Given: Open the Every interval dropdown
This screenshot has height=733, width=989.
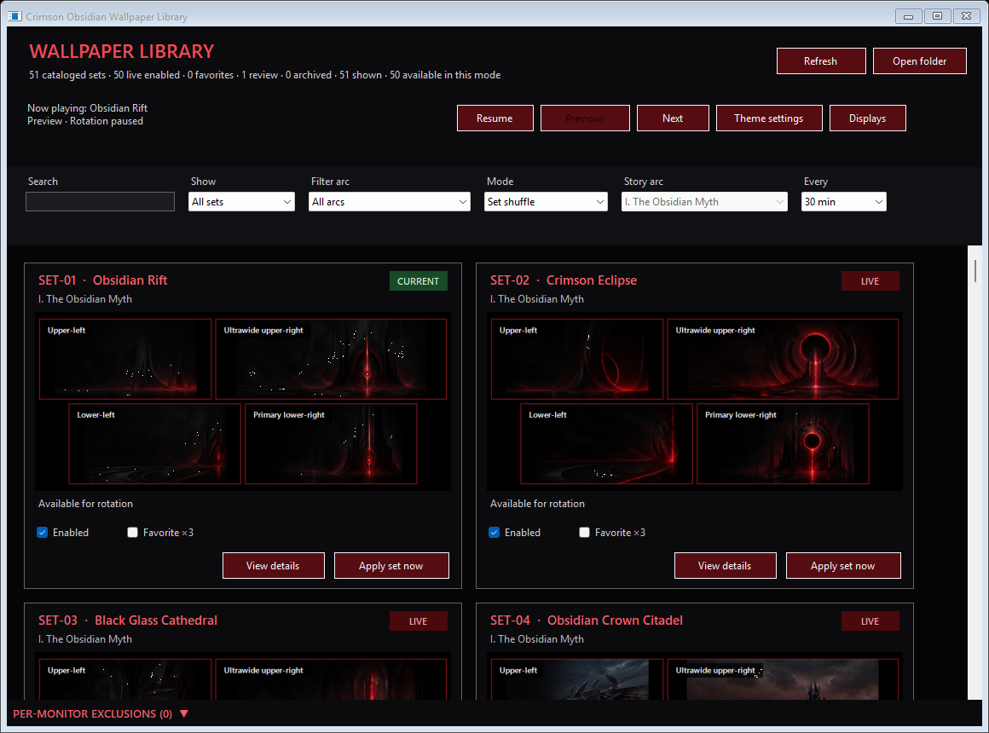Looking at the screenshot, I should click(843, 202).
